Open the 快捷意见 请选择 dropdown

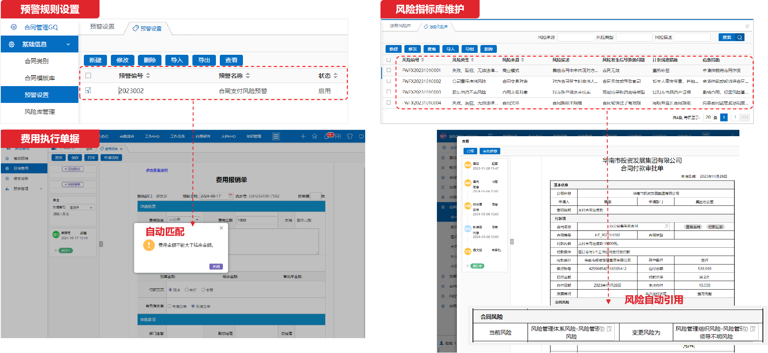tap(90, 207)
